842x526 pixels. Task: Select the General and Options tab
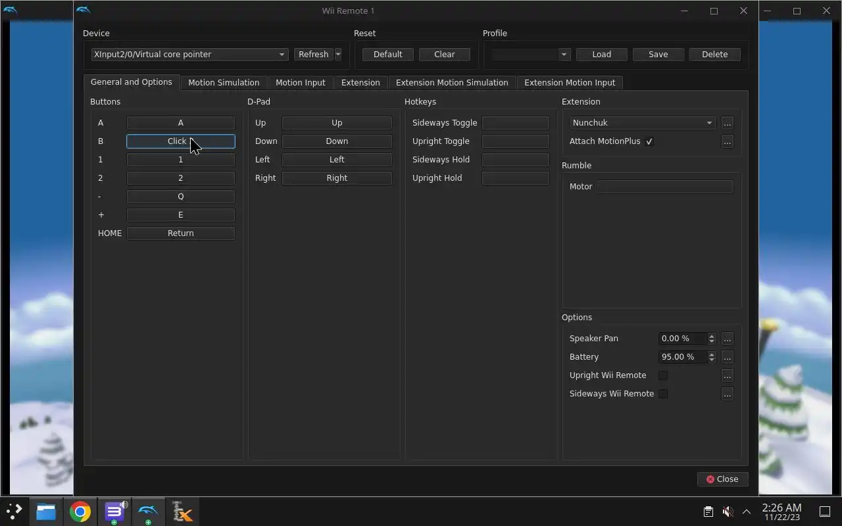tap(131, 82)
